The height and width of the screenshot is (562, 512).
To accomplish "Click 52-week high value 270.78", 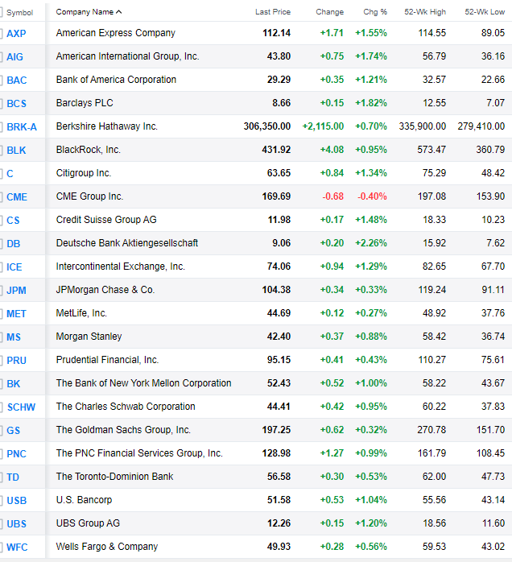I will pyautogui.click(x=431, y=430).
